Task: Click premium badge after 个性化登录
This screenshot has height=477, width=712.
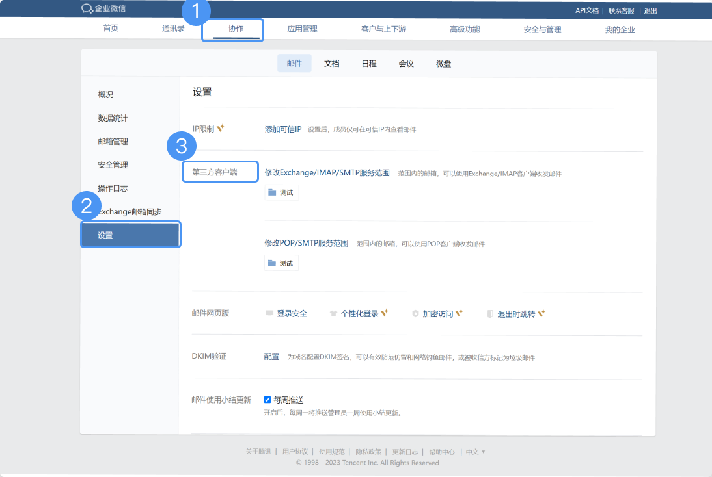Action: pos(385,313)
